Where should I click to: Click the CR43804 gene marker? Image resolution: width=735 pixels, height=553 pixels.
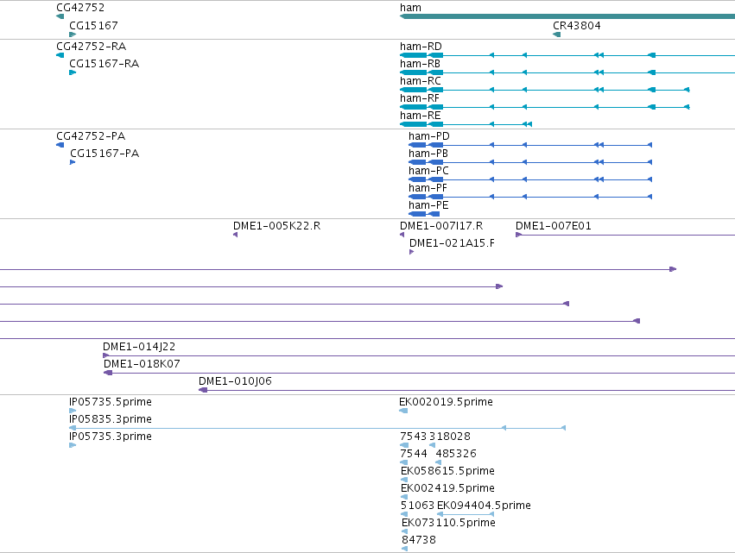click(x=556, y=35)
